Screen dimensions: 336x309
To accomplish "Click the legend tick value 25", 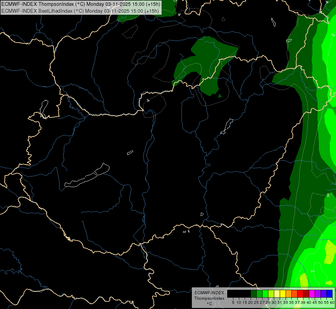I will tap(256, 302).
